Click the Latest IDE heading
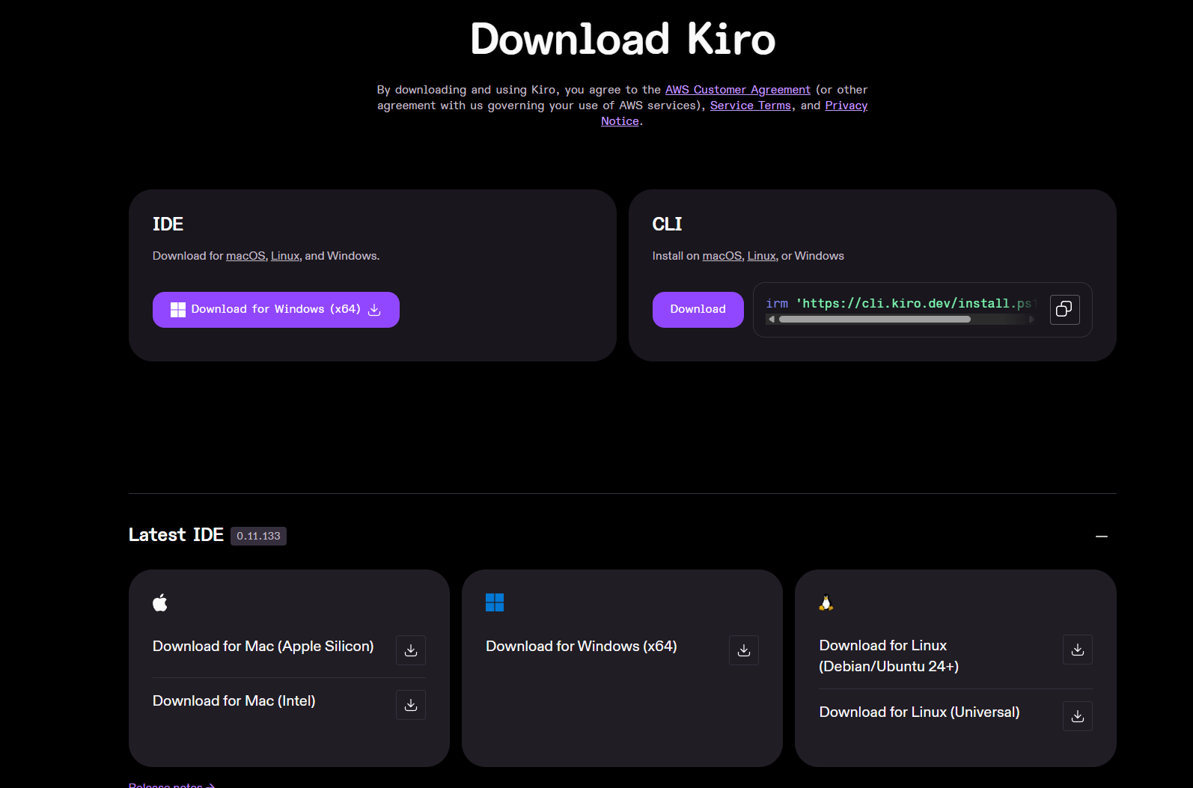Image resolution: width=1193 pixels, height=788 pixels. pyautogui.click(x=176, y=535)
